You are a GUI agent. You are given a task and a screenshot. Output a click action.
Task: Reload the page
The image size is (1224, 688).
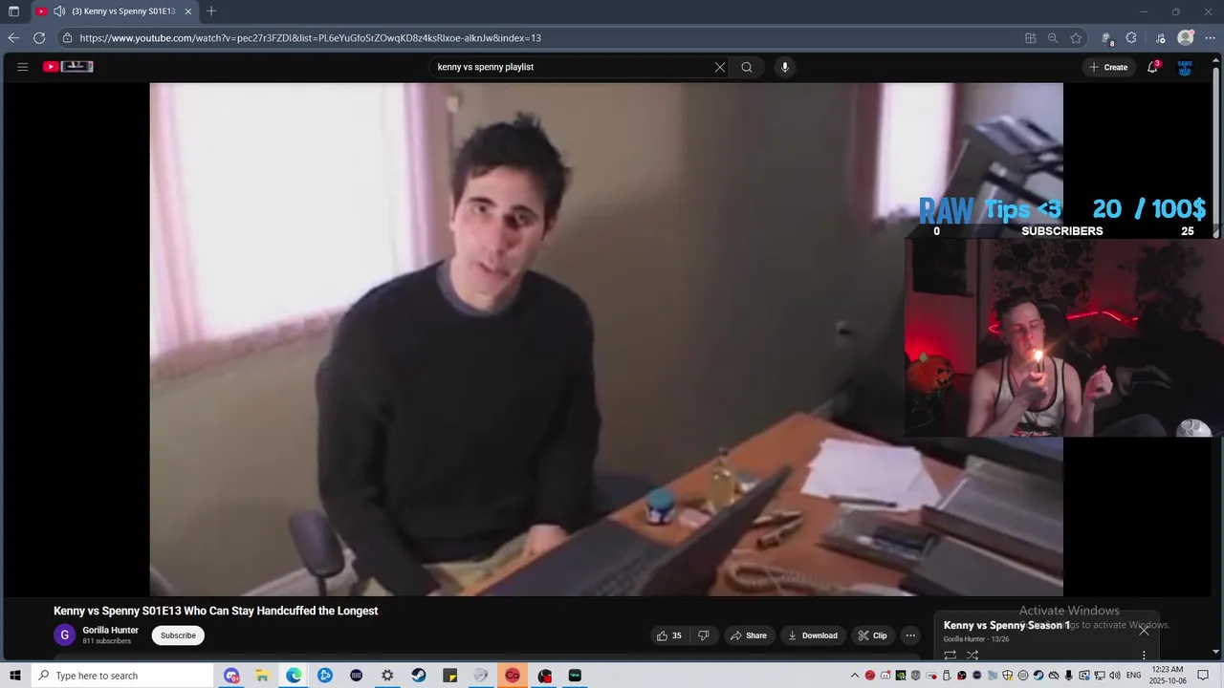pos(39,38)
